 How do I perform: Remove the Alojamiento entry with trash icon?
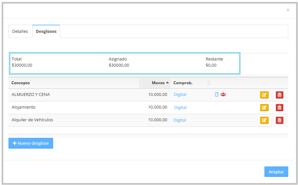[279, 108]
